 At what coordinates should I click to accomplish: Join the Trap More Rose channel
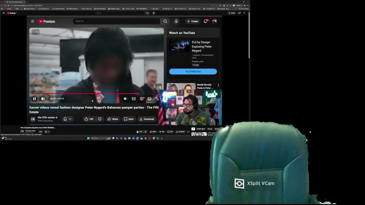coord(40,132)
